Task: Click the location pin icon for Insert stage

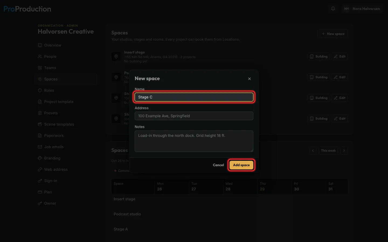Action: pyautogui.click(x=116, y=56)
